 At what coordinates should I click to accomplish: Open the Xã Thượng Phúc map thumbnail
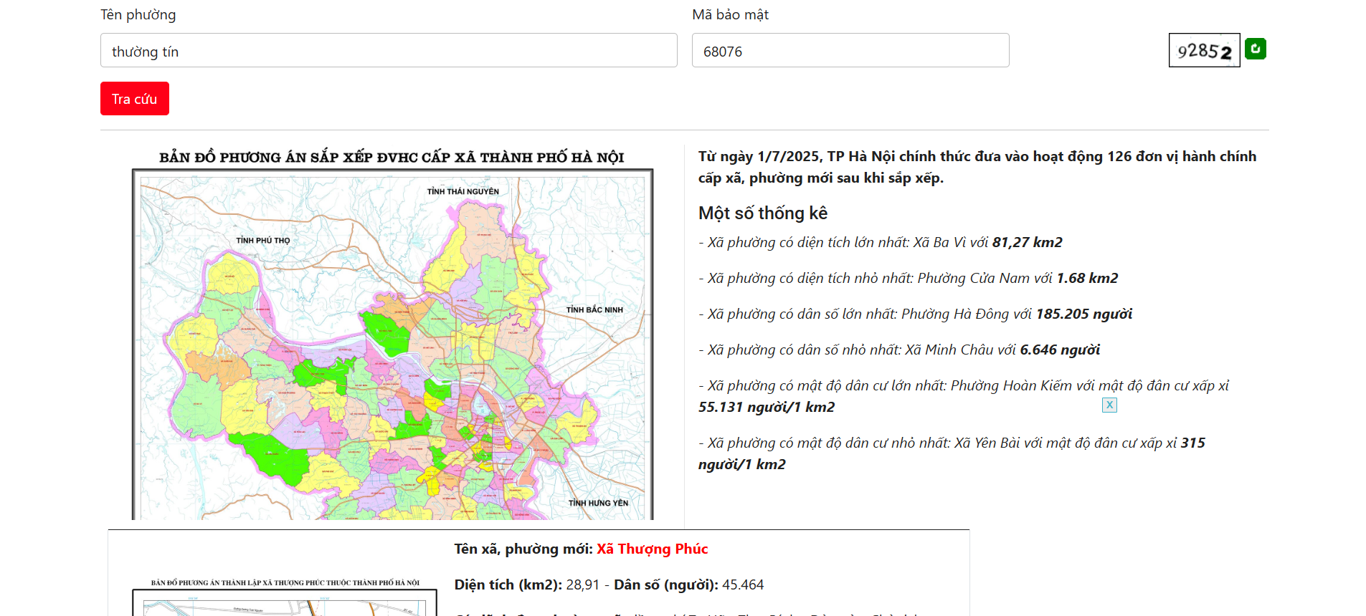pyautogui.click(x=285, y=598)
